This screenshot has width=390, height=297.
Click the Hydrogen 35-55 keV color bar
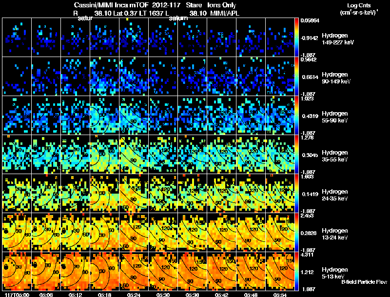tap(296, 155)
